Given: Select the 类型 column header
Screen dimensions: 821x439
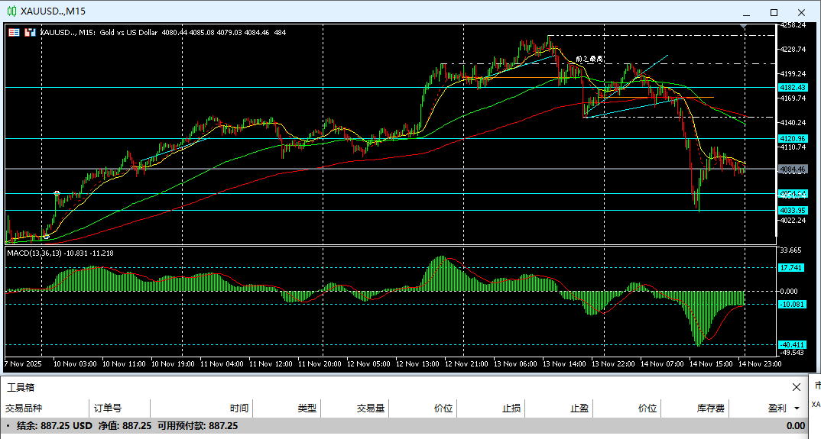Looking at the screenshot, I should (x=307, y=408).
